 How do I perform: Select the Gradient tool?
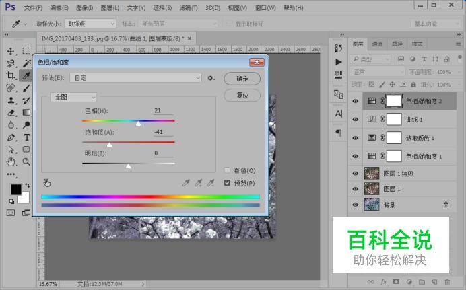click(26, 112)
